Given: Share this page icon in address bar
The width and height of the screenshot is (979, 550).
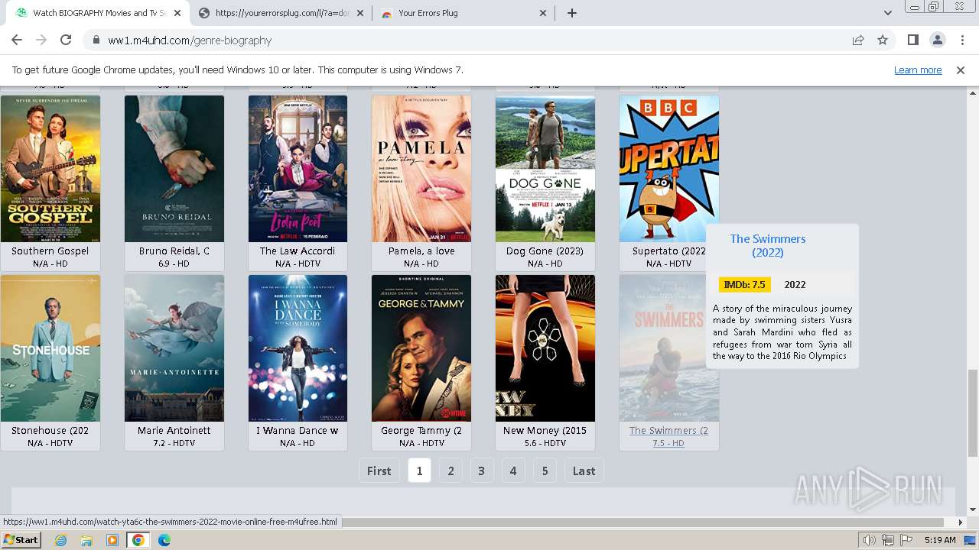Looking at the screenshot, I should (858, 40).
